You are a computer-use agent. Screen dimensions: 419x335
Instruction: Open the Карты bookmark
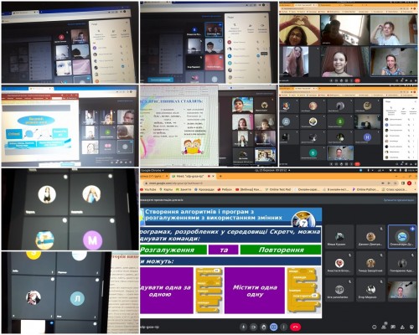(166, 189)
